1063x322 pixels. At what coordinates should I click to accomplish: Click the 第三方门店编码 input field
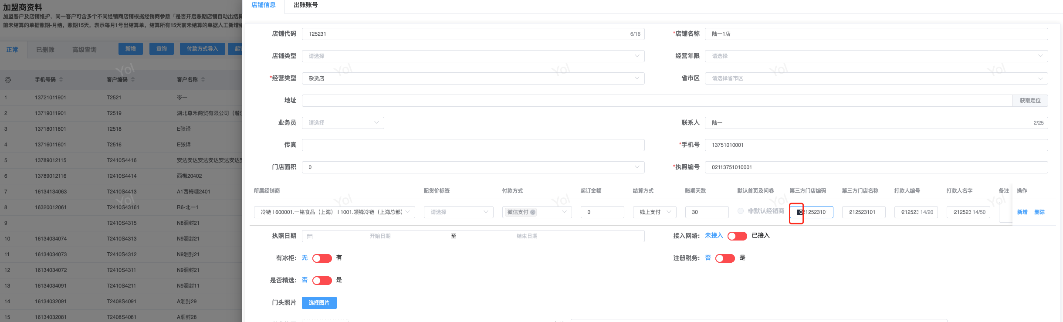(812, 212)
